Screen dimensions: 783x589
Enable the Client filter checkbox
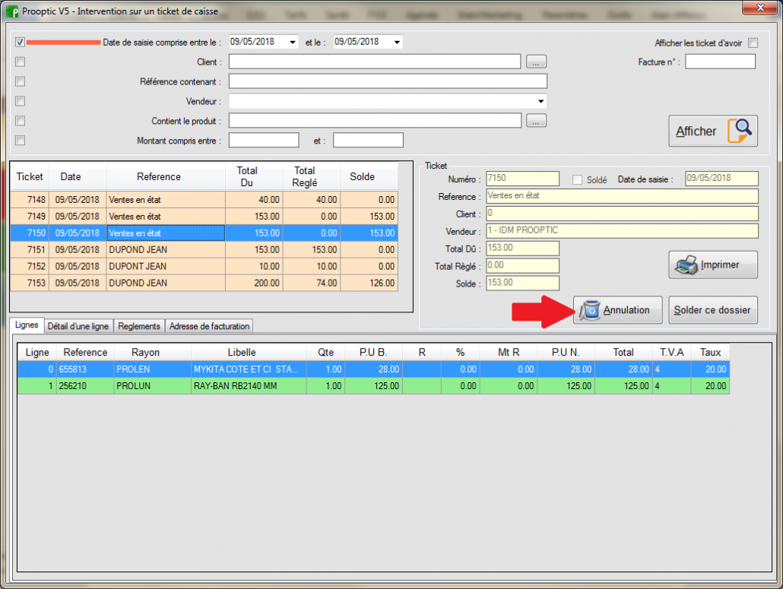(x=20, y=62)
